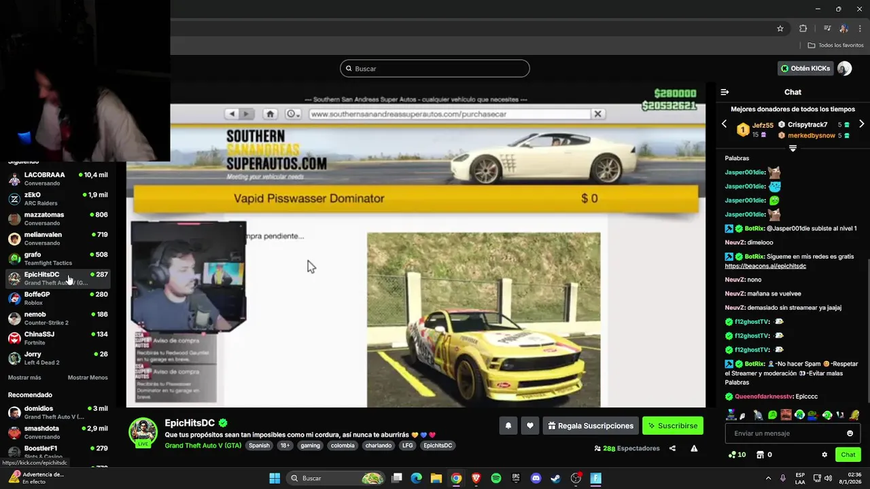870x489 pixels.
Task: Open recommended channel smashdota
Action: pyautogui.click(x=58, y=433)
